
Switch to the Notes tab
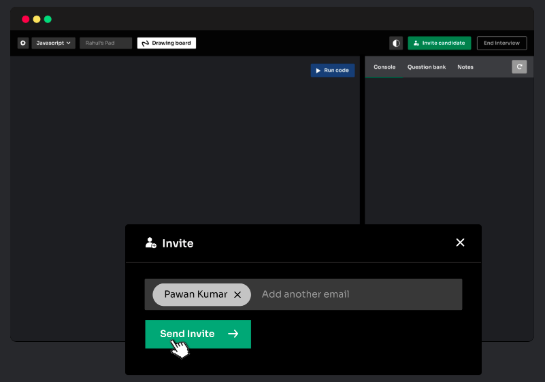(465, 67)
